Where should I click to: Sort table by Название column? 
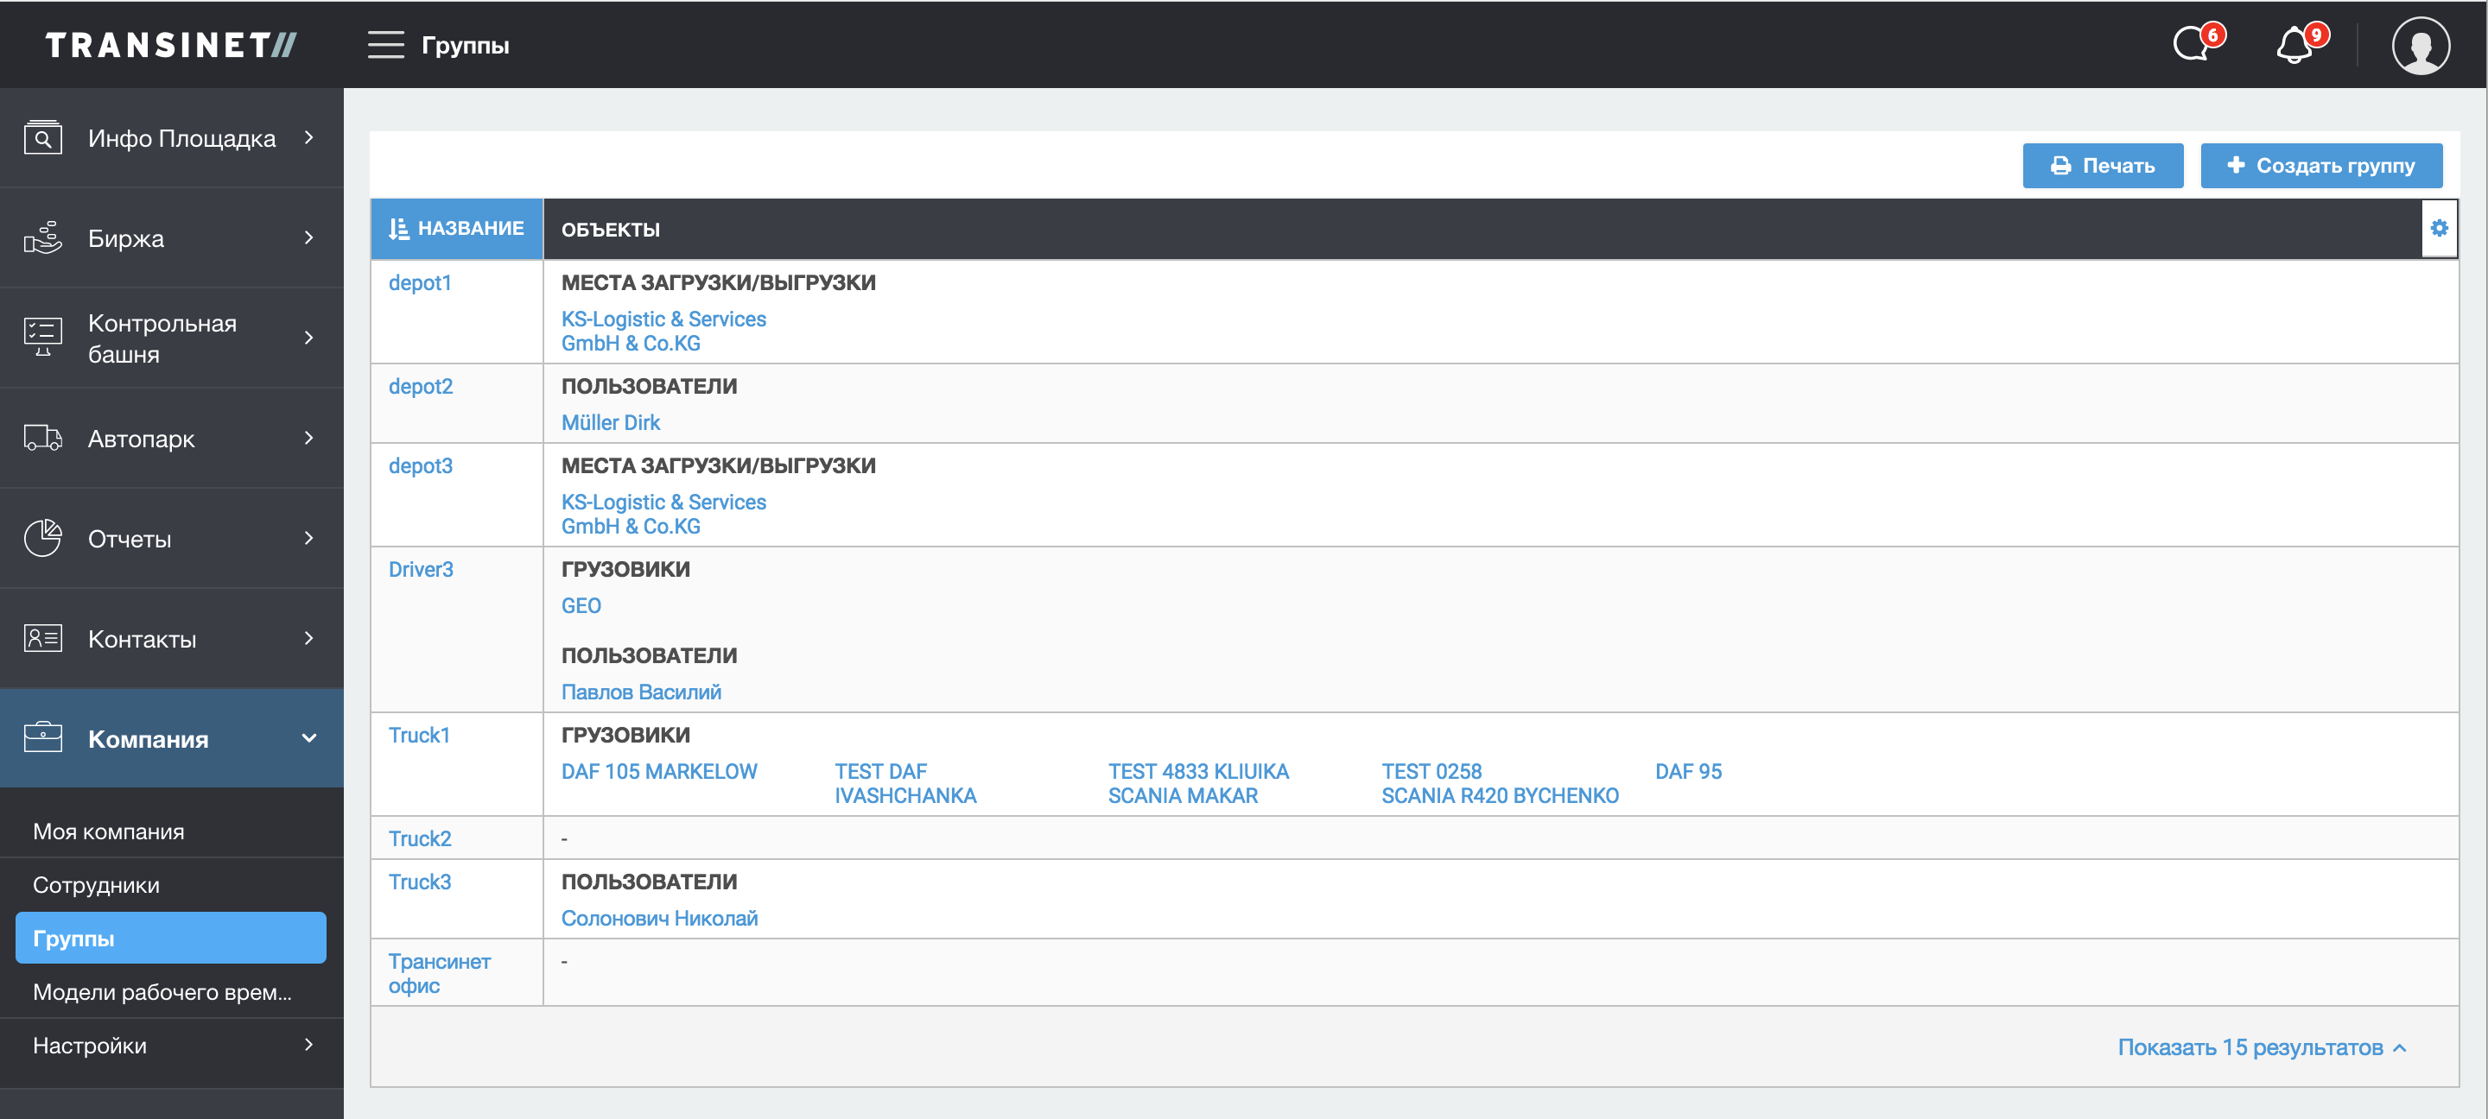coord(457,229)
